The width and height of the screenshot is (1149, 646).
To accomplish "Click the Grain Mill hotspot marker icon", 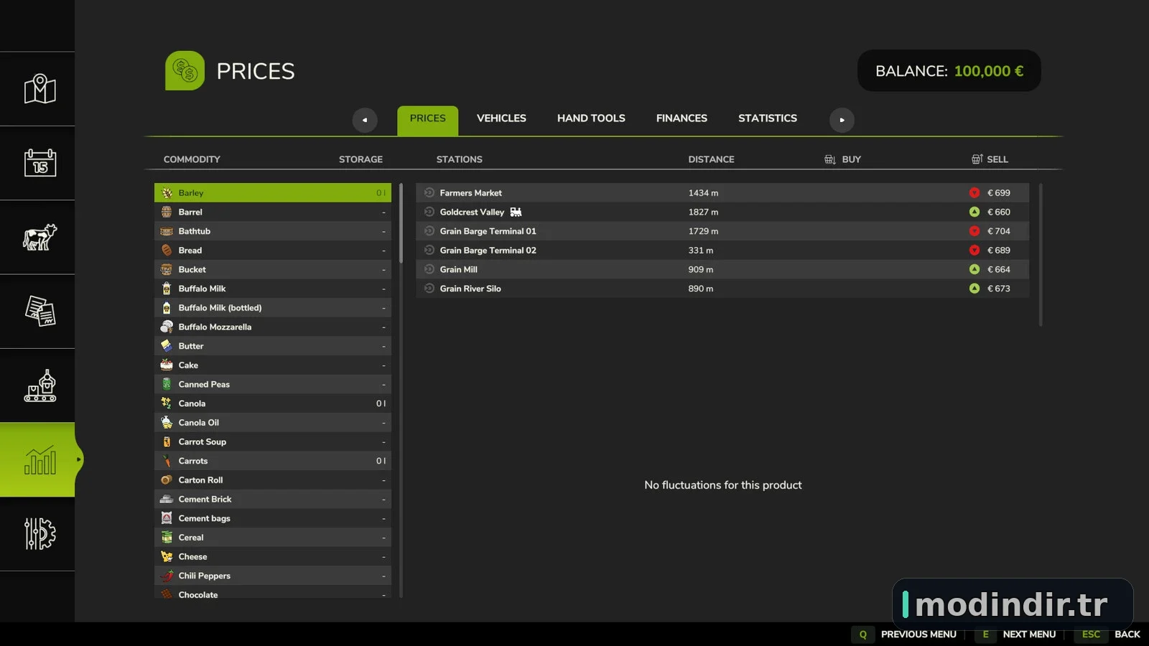I will click(x=429, y=269).
